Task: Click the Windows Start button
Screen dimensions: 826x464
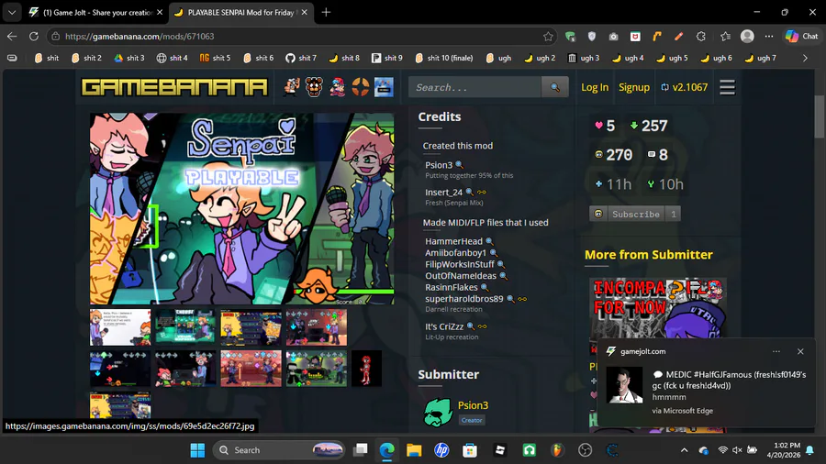Action: pos(197,450)
